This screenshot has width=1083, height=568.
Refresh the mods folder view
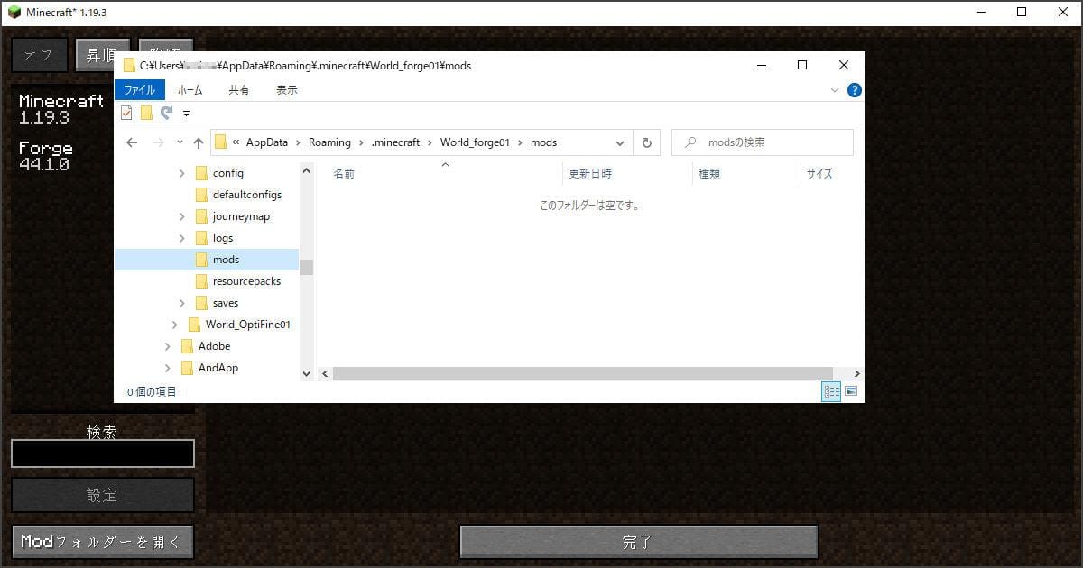646,142
